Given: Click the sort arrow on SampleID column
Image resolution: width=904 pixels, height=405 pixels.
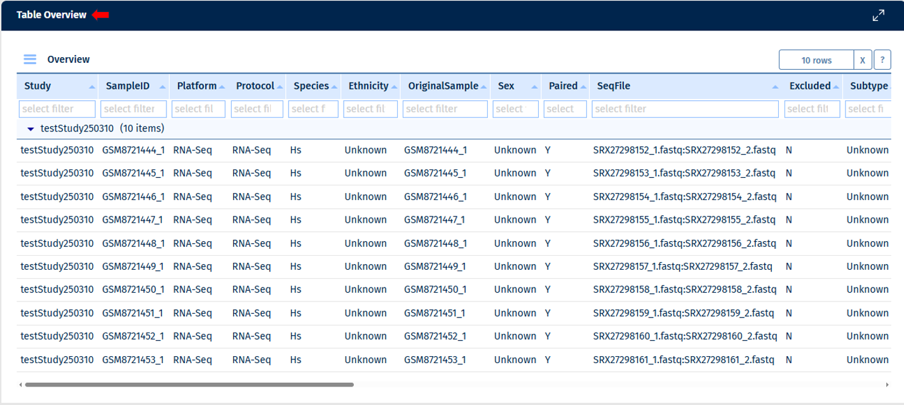Looking at the screenshot, I should pos(163,86).
